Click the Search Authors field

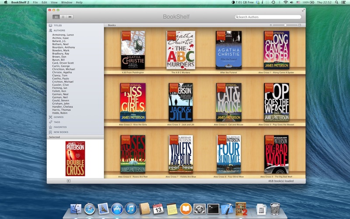(268, 17)
